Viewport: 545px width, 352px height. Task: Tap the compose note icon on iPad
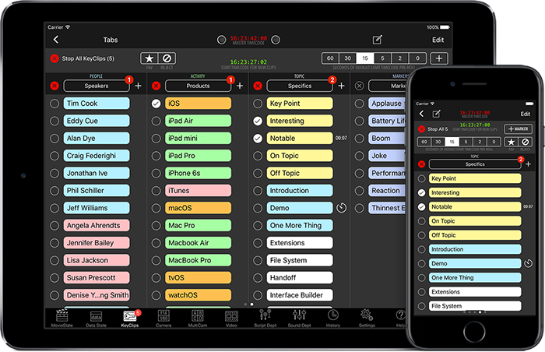[378, 40]
